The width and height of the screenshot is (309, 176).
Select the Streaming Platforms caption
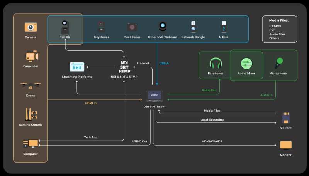point(77,77)
